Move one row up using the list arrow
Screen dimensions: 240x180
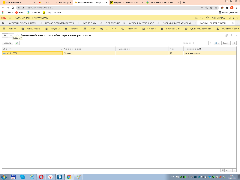(x=226, y=170)
